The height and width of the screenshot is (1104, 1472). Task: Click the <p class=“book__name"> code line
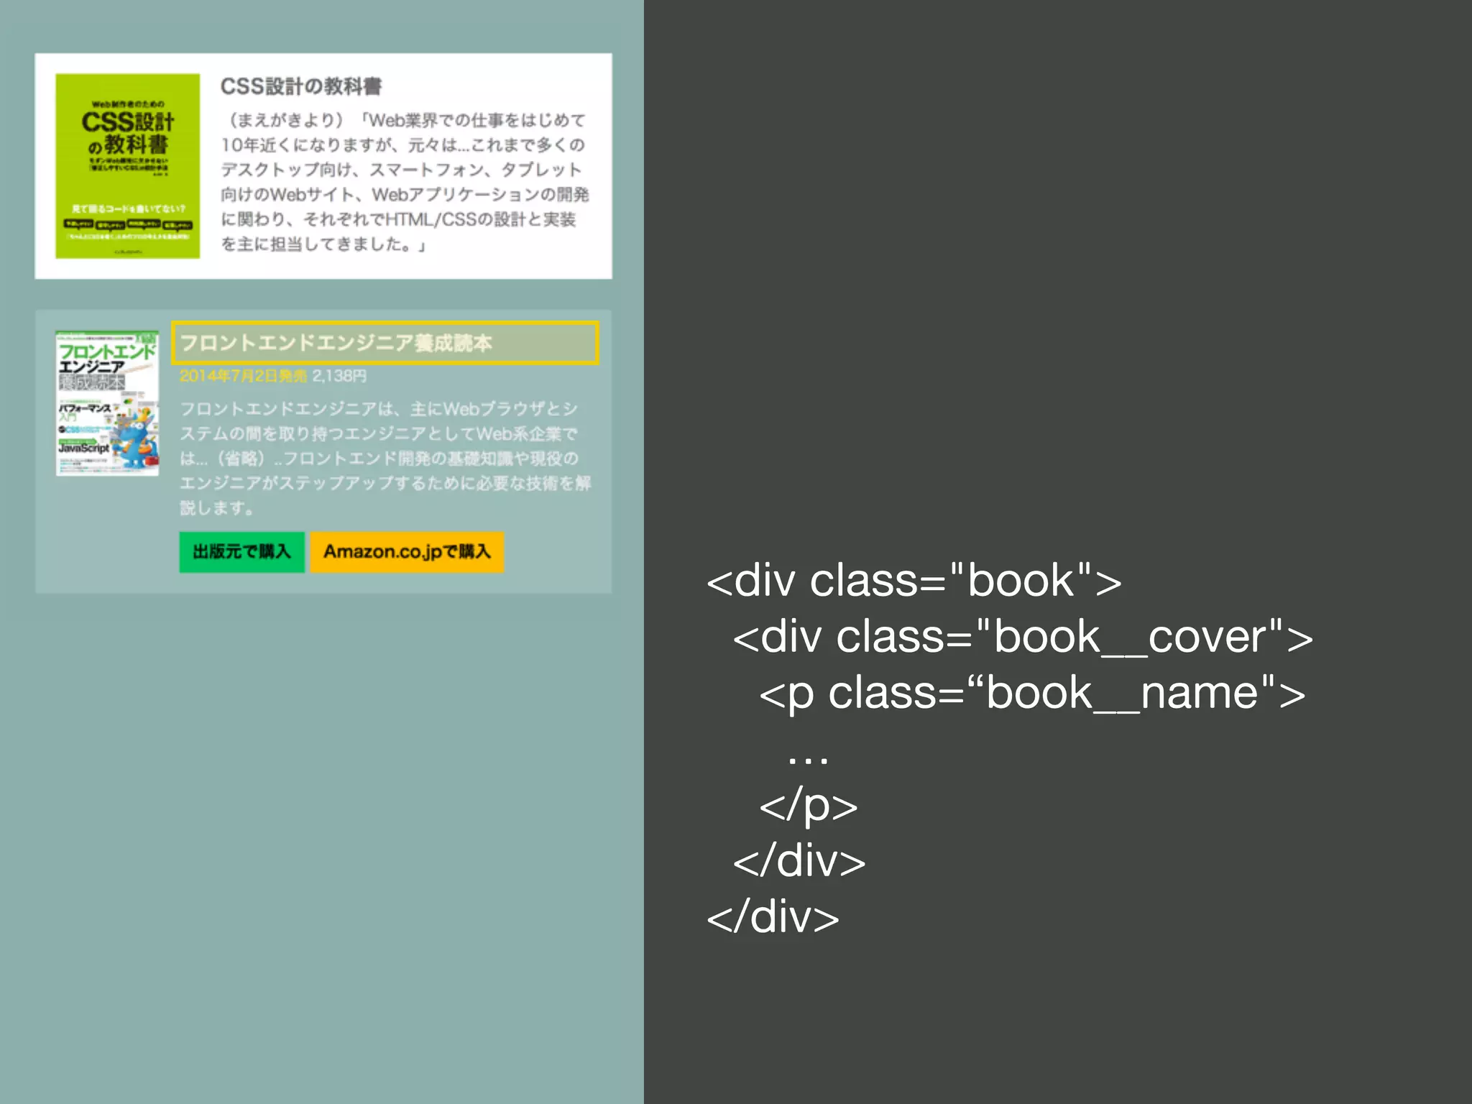click(x=1032, y=694)
